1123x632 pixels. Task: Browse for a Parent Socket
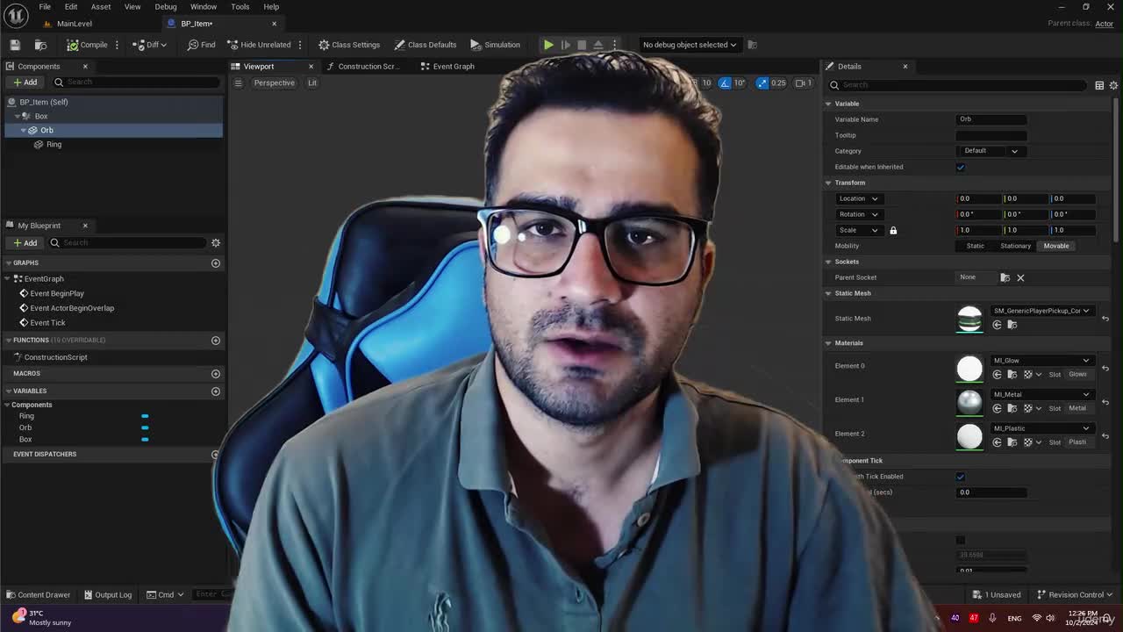pos(1005,277)
